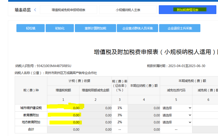
Task: Click the 轻松填 button
Action: tap(30, 28)
